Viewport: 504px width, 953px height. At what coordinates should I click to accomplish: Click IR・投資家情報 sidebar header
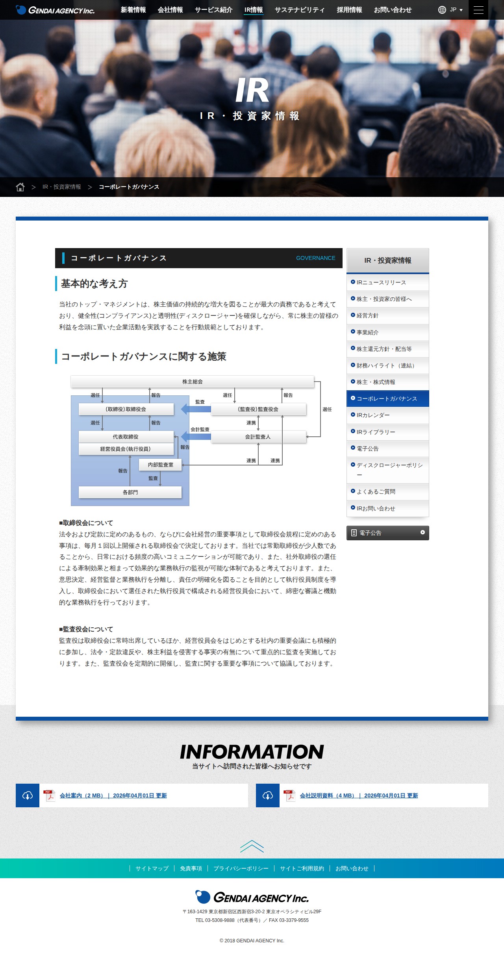click(388, 260)
